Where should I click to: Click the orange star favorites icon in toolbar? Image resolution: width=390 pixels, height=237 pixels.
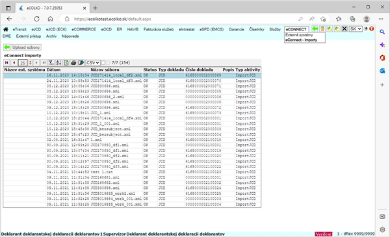[x=322, y=29]
